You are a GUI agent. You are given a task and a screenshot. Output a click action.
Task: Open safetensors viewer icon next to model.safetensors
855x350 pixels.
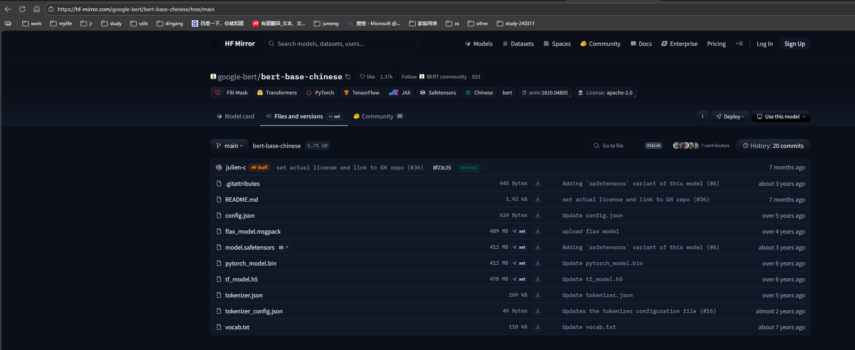(283, 248)
